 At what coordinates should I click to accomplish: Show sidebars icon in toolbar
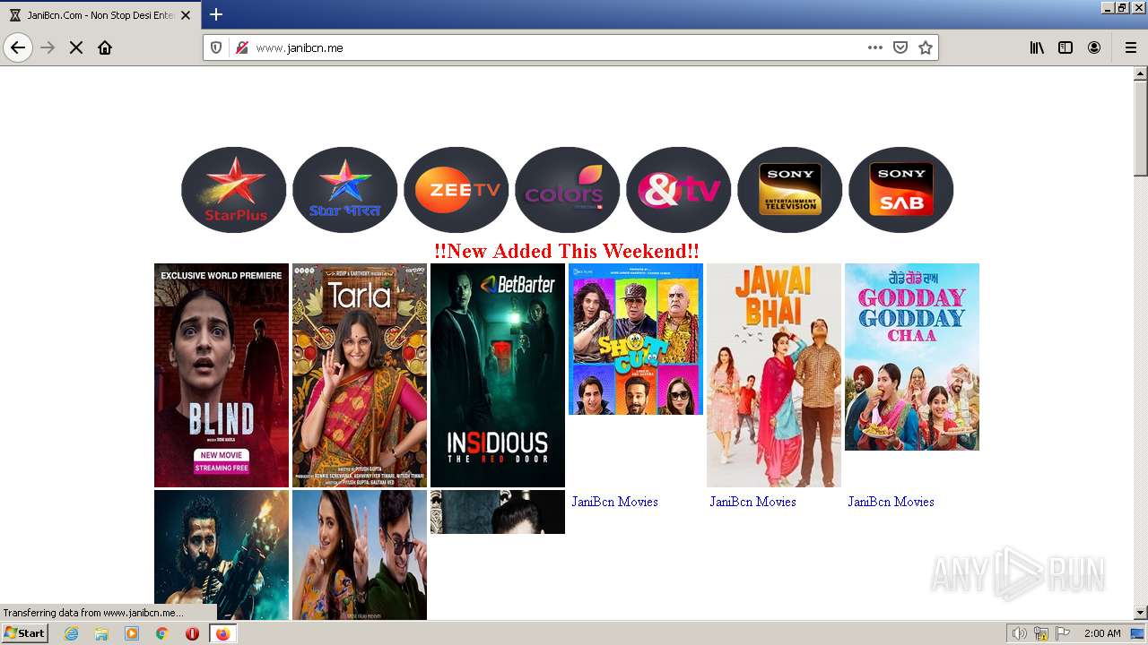pos(1065,47)
